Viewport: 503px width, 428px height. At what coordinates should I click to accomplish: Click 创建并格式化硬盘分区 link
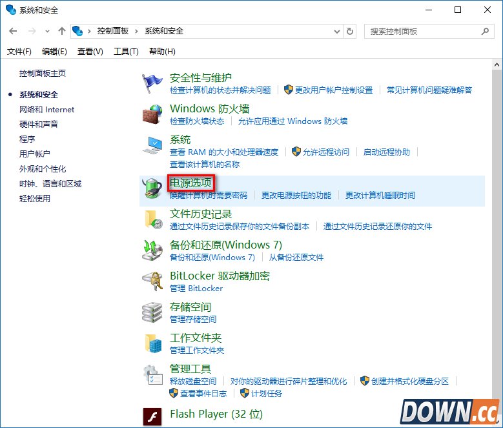point(410,381)
